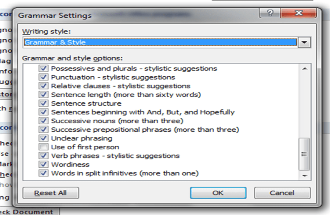This screenshot has height=215, width=330.
Task: Uncheck Punctuation stylistic suggestions
Action: 44,77
